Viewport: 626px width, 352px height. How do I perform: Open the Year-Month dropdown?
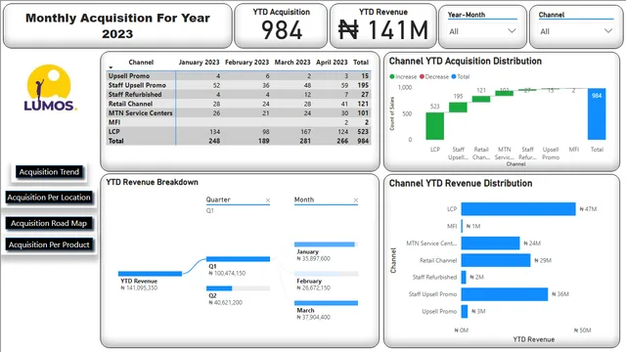[482, 31]
